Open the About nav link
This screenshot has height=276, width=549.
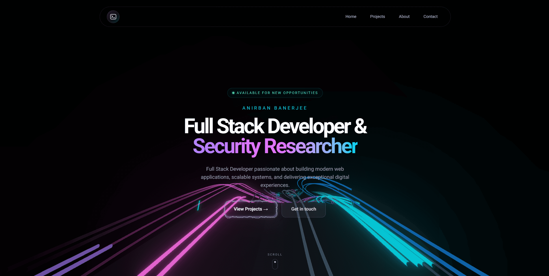click(x=404, y=16)
